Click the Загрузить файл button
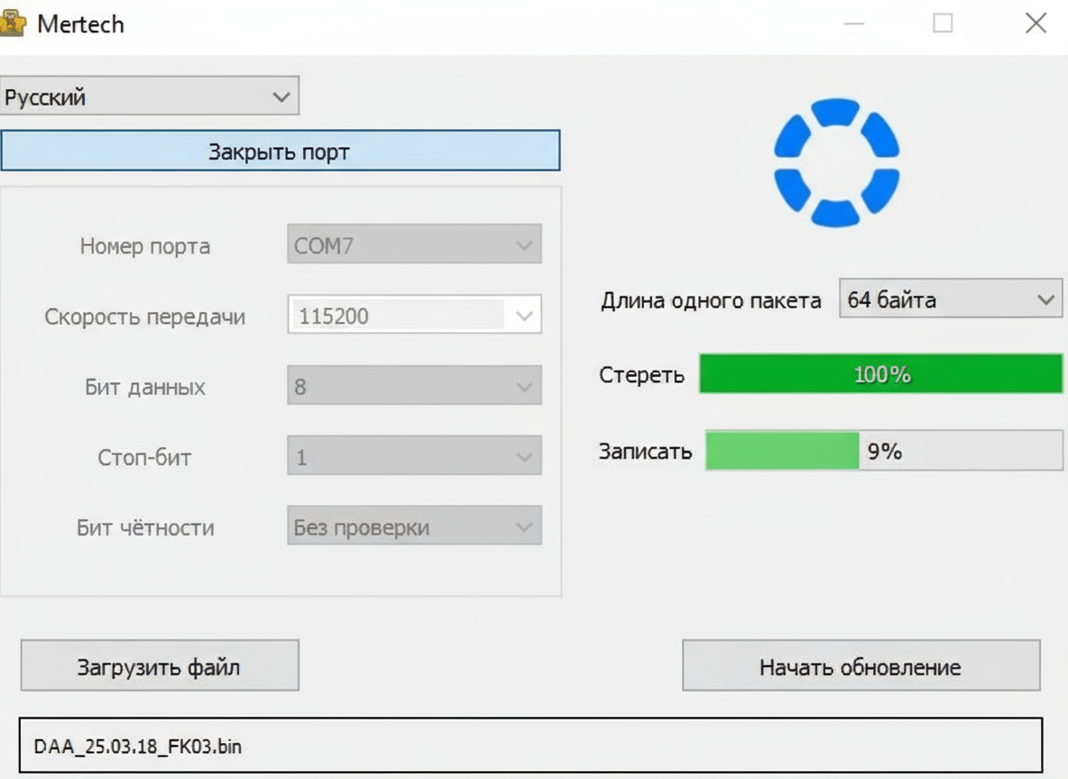Screen dimensions: 1068x779 160,667
